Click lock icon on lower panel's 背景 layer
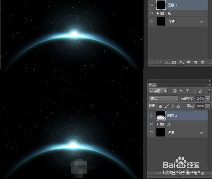Viewport: 212px width, 179px height. coord(202,132)
